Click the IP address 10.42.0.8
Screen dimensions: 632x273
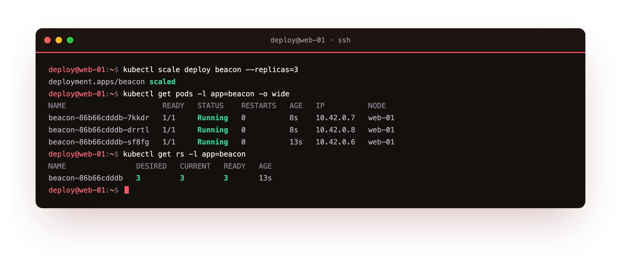pyautogui.click(x=336, y=130)
